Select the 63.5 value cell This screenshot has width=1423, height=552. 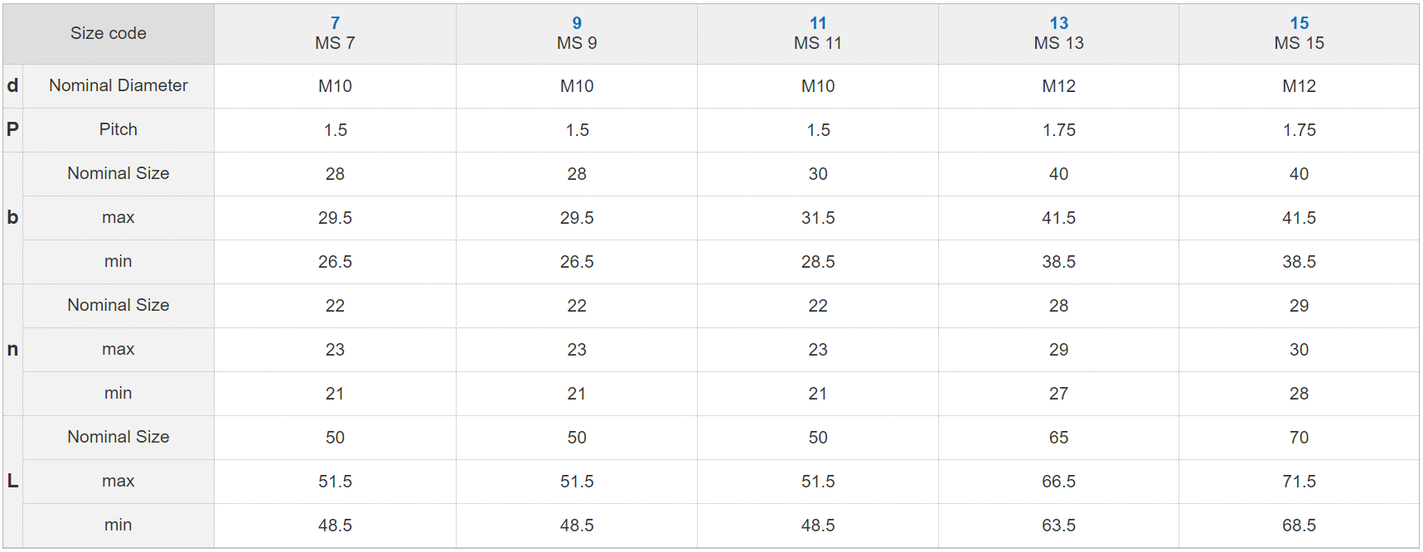coord(1058,525)
